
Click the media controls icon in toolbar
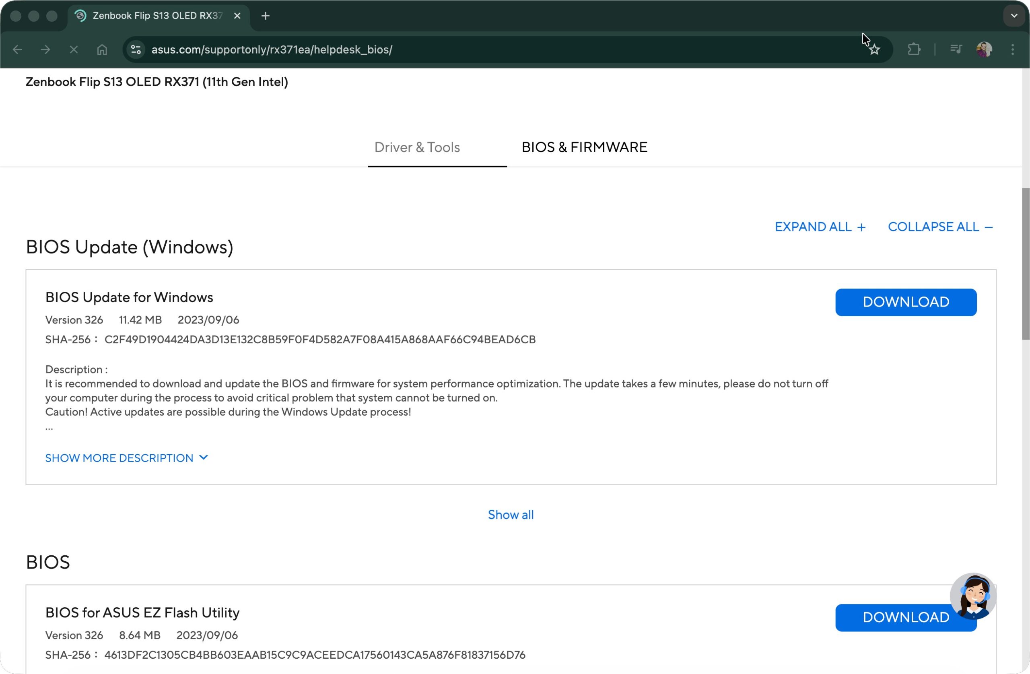coord(956,49)
